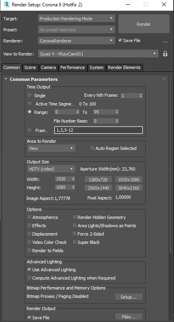
Task: Choose the 3840x2160 preset button
Action: (129, 188)
